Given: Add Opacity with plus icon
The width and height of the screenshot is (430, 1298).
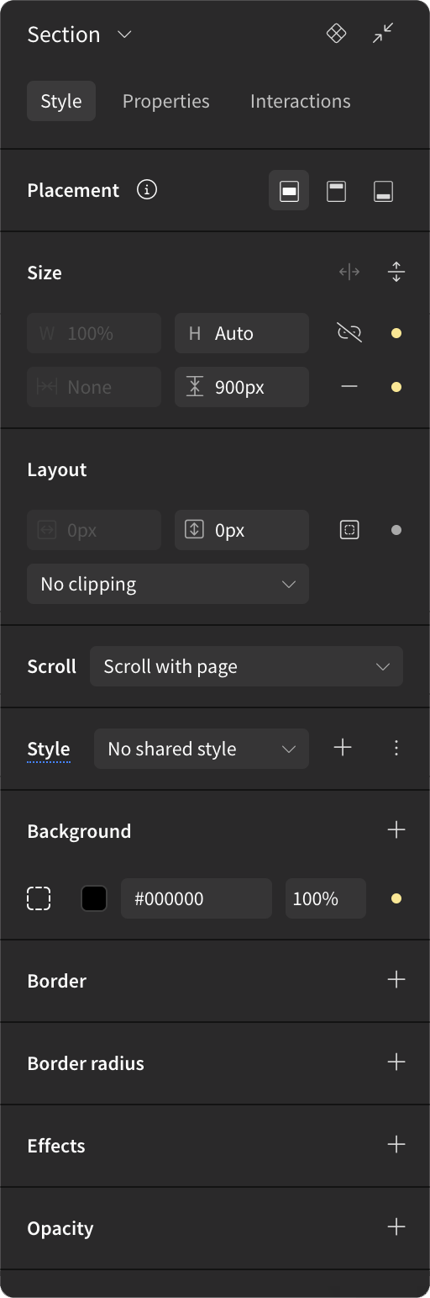Looking at the screenshot, I should (396, 1227).
